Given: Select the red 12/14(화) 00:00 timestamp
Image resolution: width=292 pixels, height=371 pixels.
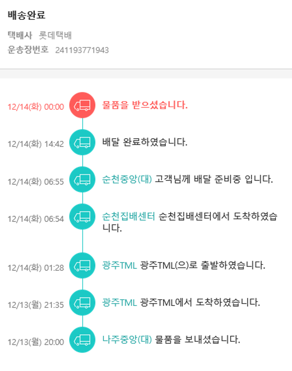Looking at the screenshot, I should click(x=35, y=107).
